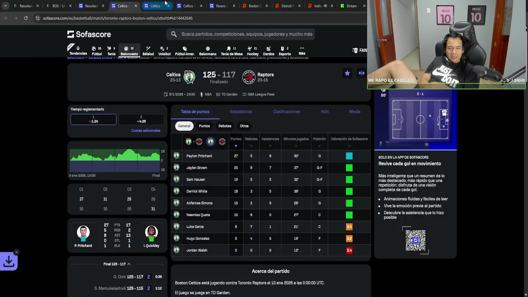Open site information icon in address bar
The height and width of the screenshot is (297, 528).
38,18
